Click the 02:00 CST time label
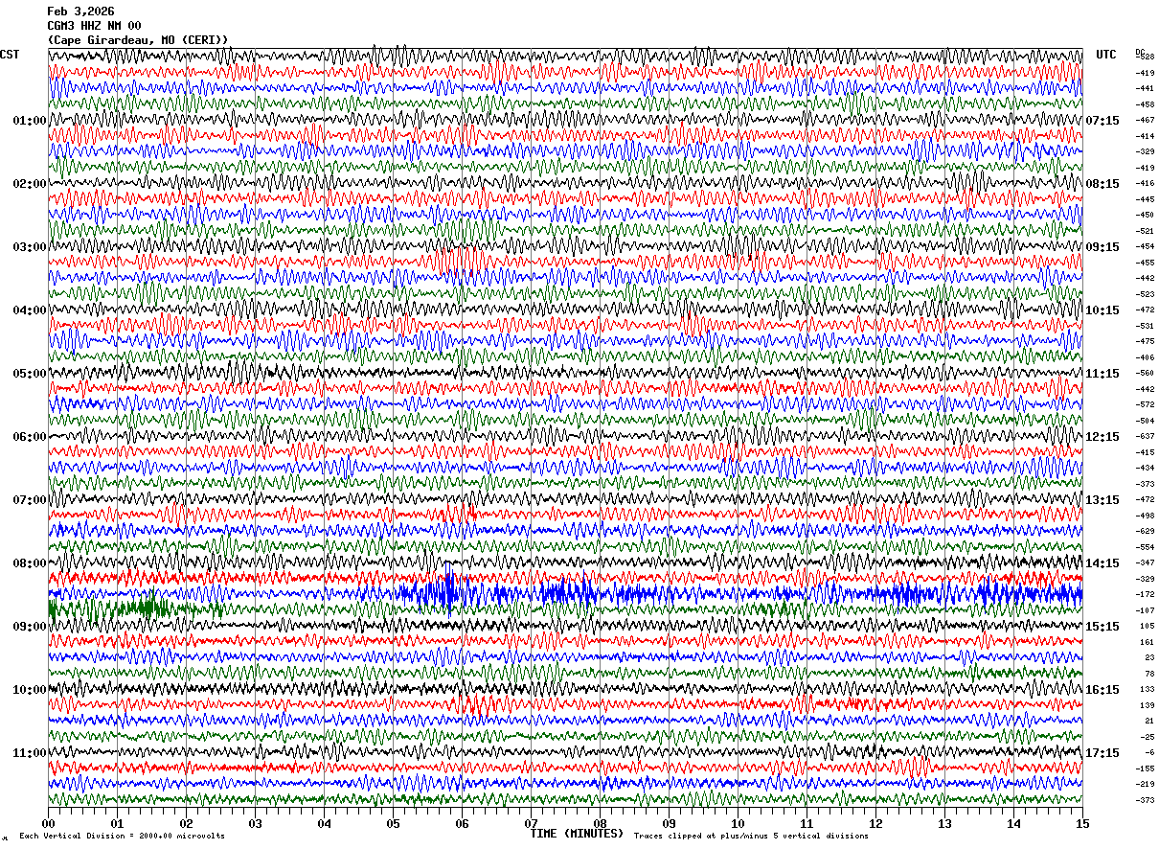Screen dimensions: 1159x849 pos(30,184)
